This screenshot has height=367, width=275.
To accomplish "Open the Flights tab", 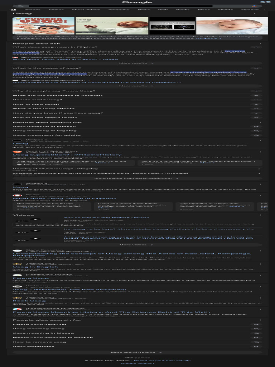I will click(x=226, y=10).
